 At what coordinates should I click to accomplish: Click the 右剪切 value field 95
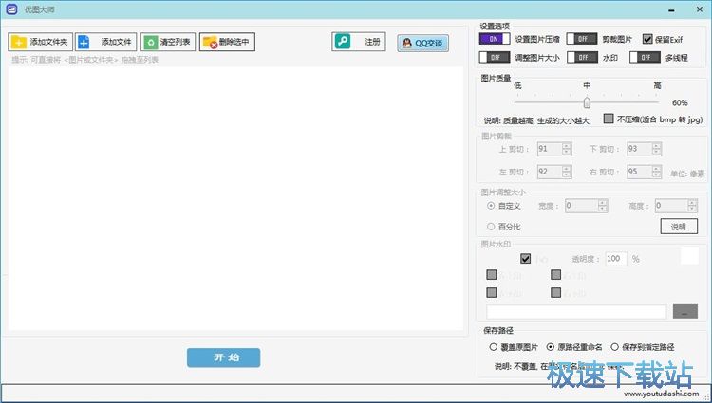click(639, 172)
